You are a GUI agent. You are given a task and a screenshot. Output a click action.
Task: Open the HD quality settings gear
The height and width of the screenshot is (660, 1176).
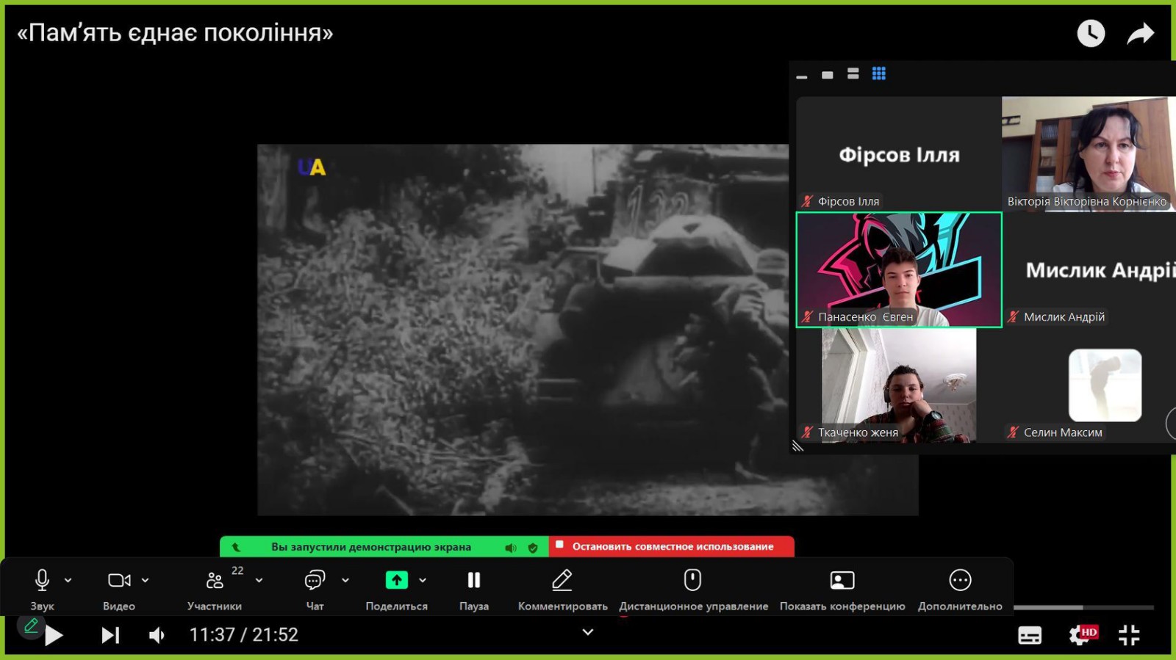pos(1082,635)
